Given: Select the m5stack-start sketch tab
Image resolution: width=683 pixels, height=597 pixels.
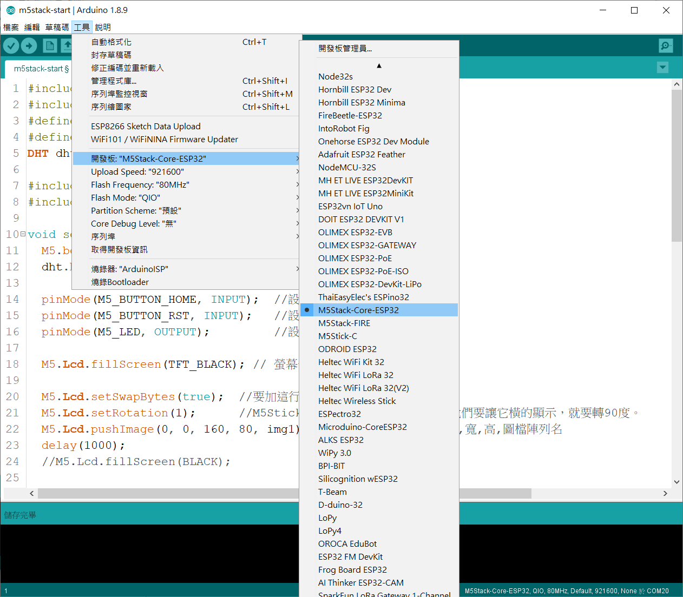Looking at the screenshot, I should pos(41,69).
